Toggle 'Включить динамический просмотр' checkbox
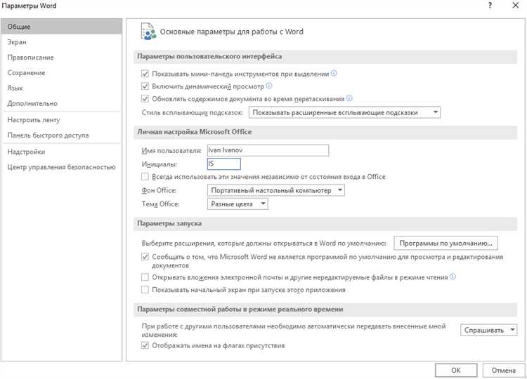This screenshot has width=527, height=379. click(x=145, y=86)
